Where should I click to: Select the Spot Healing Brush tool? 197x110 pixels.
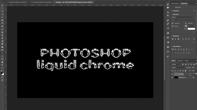click(x=2, y=26)
